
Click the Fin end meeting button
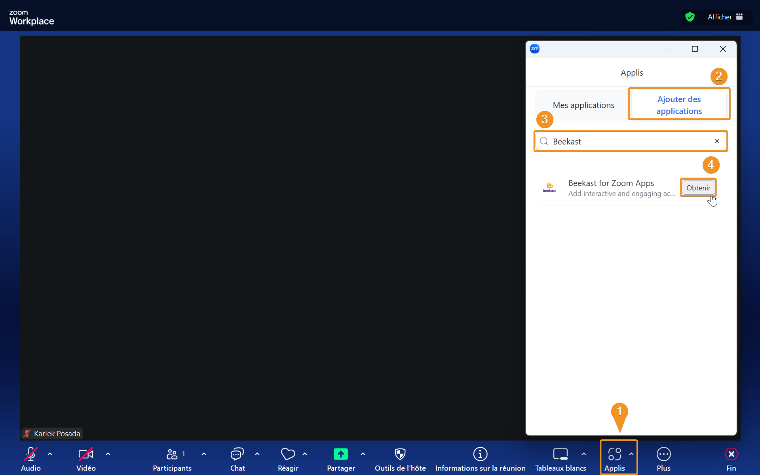coord(731,454)
